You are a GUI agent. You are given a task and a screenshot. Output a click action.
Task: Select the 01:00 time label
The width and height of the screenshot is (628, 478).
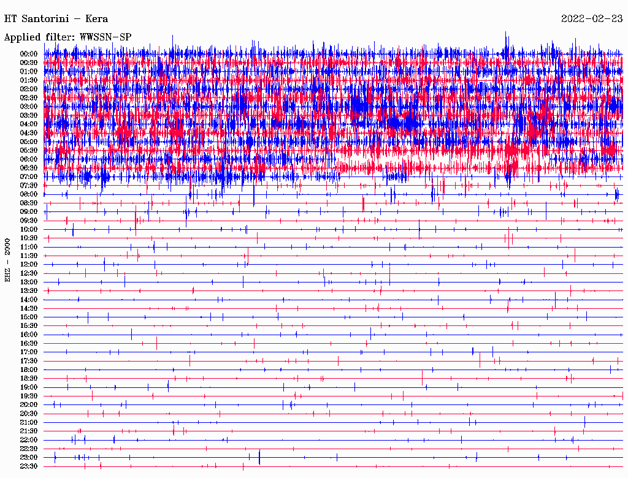coord(29,72)
